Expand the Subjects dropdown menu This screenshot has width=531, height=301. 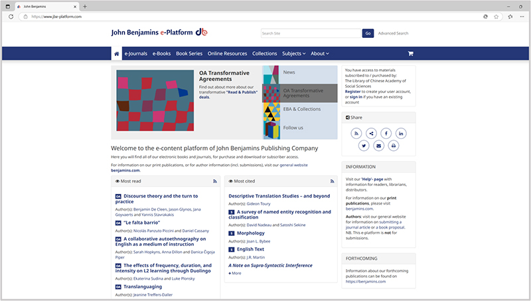pos(294,54)
